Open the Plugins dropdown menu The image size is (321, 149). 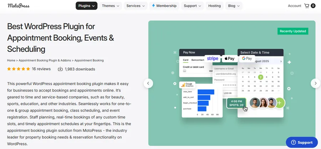pos(87,6)
